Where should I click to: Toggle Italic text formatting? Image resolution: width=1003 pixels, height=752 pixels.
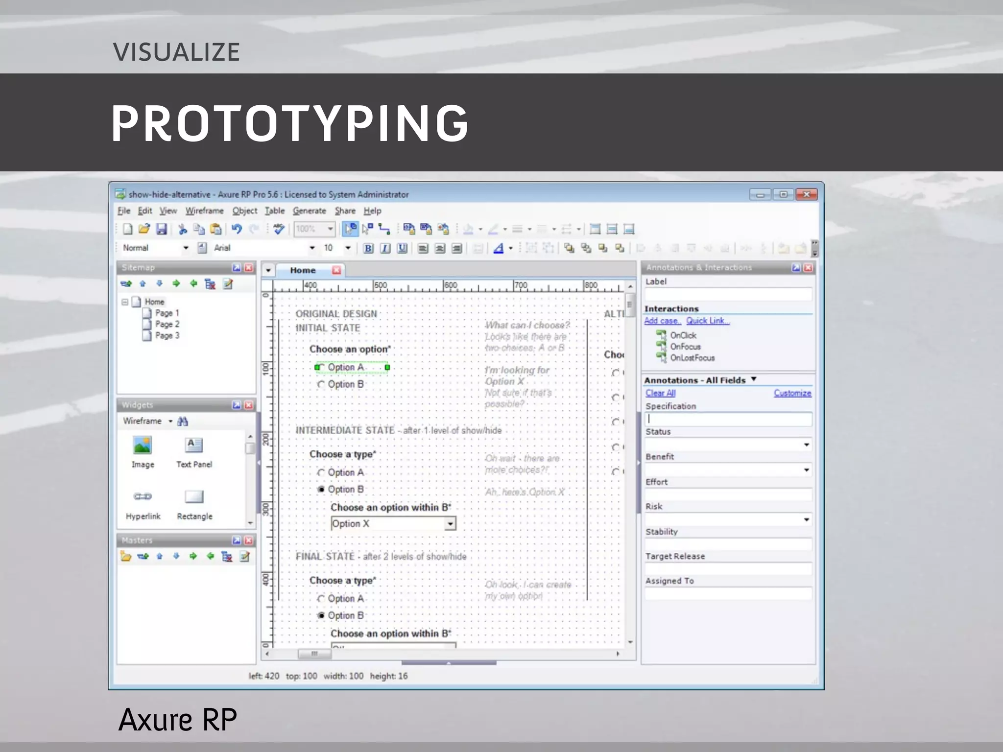coord(385,248)
